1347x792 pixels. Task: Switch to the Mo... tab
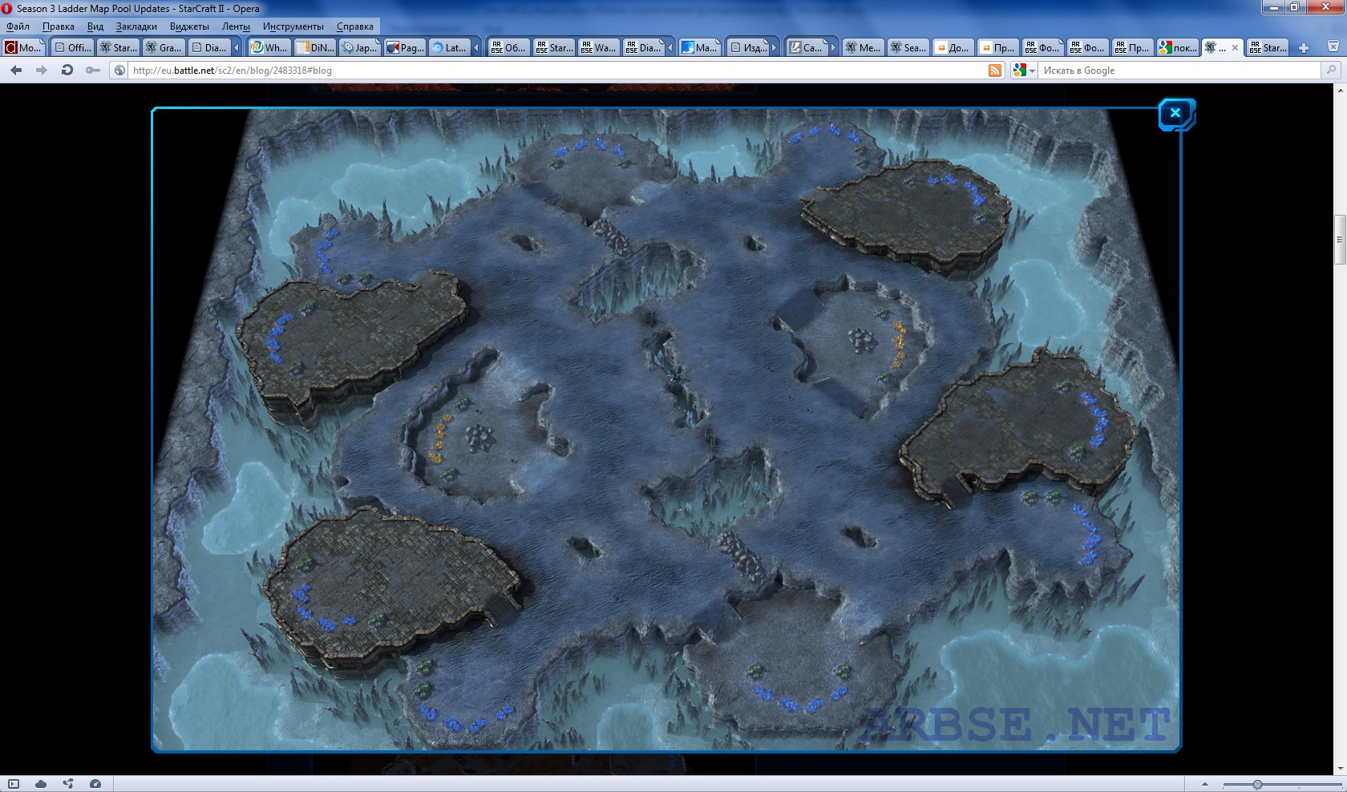(x=24, y=48)
